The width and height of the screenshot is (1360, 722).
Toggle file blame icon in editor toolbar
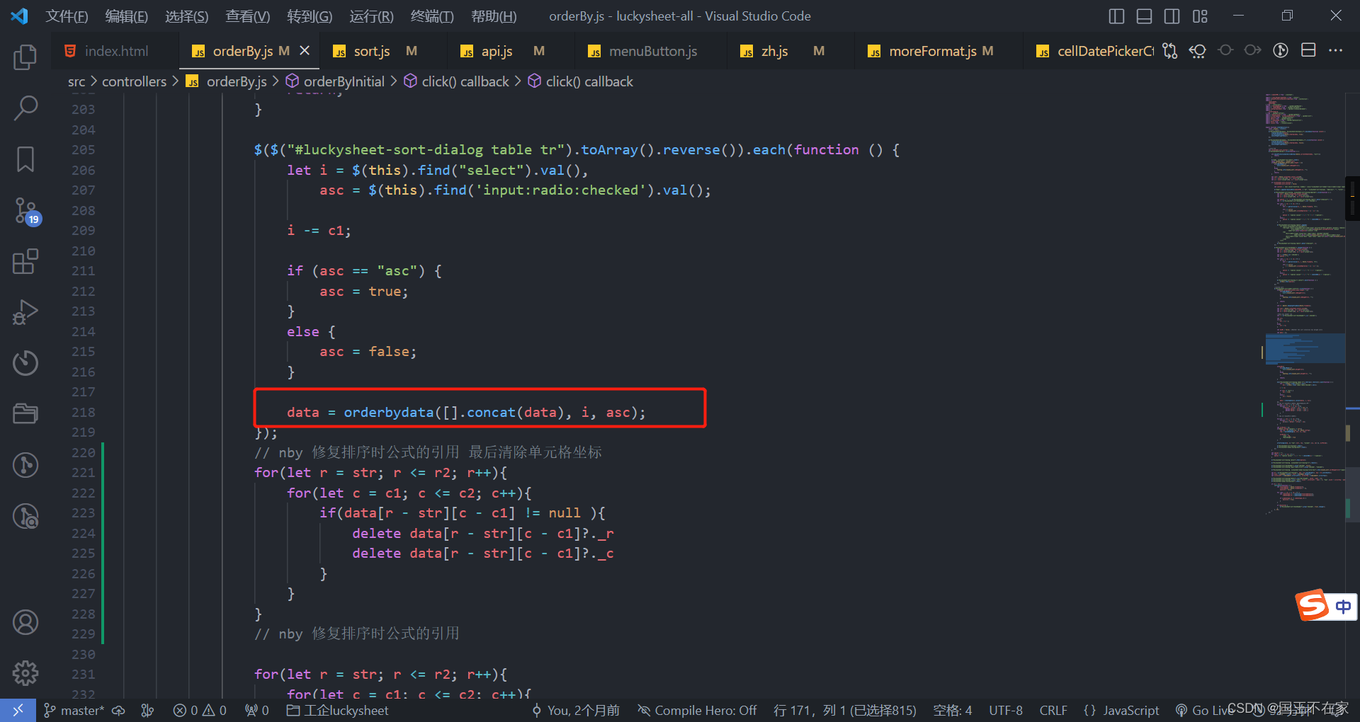click(x=1281, y=50)
